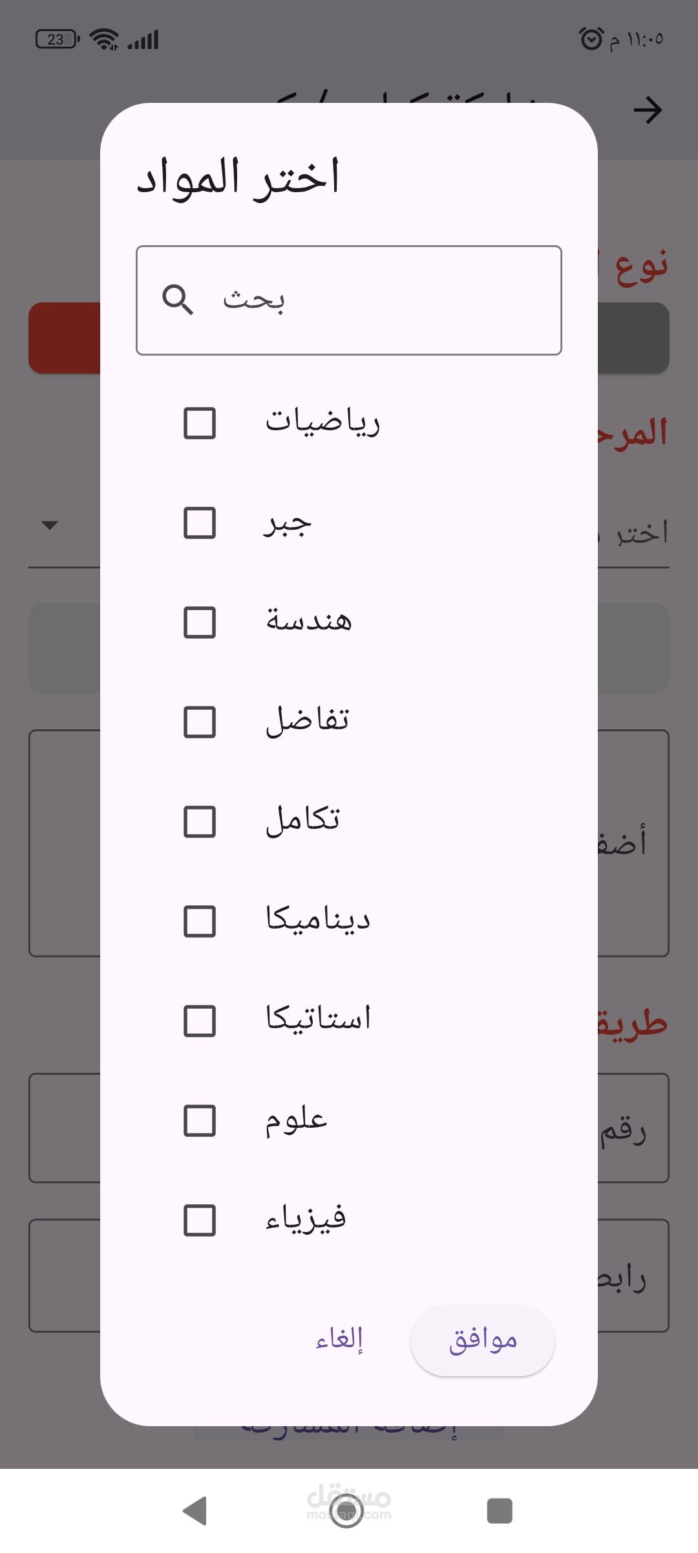Check the هندسة checkbox

(200, 622)
